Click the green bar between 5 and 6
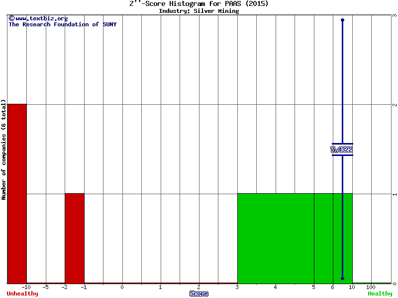The image size is (398, 298). pos(324,238)
